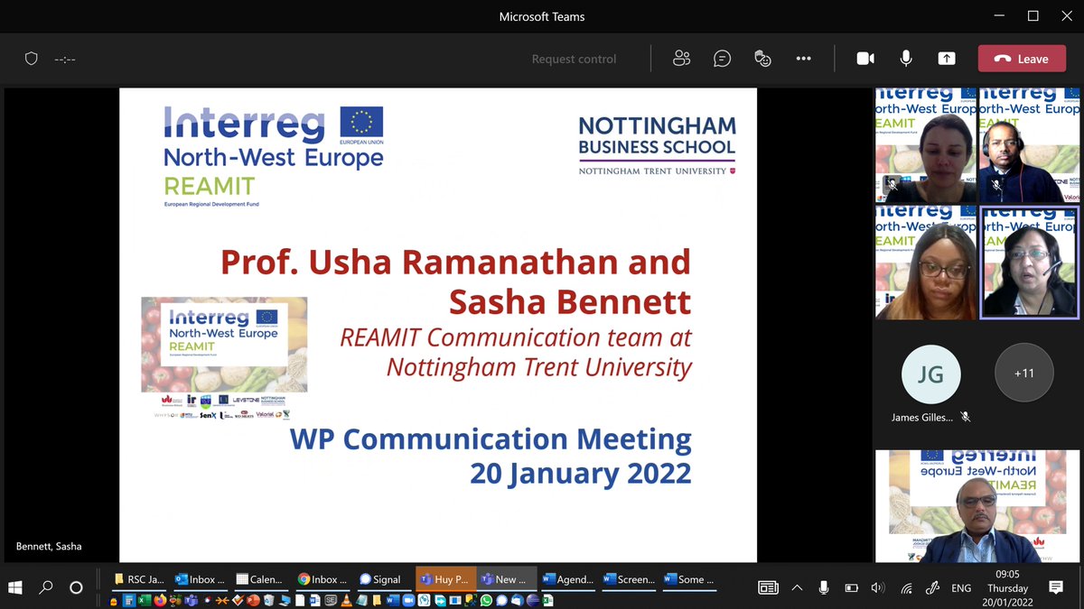
Task: Open the clock showing 09:05 Thursday
Action: pyautogui.click(x=1007, y=587)
